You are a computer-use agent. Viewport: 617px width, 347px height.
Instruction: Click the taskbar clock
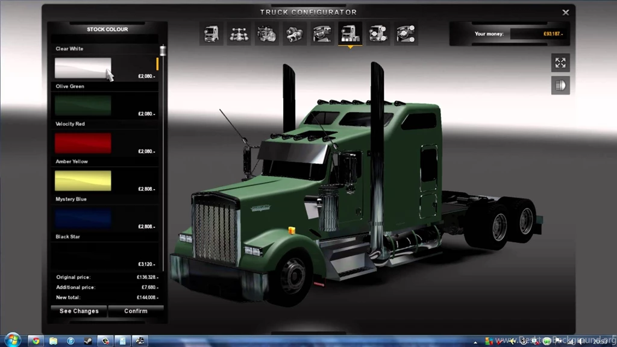point(600,342)
